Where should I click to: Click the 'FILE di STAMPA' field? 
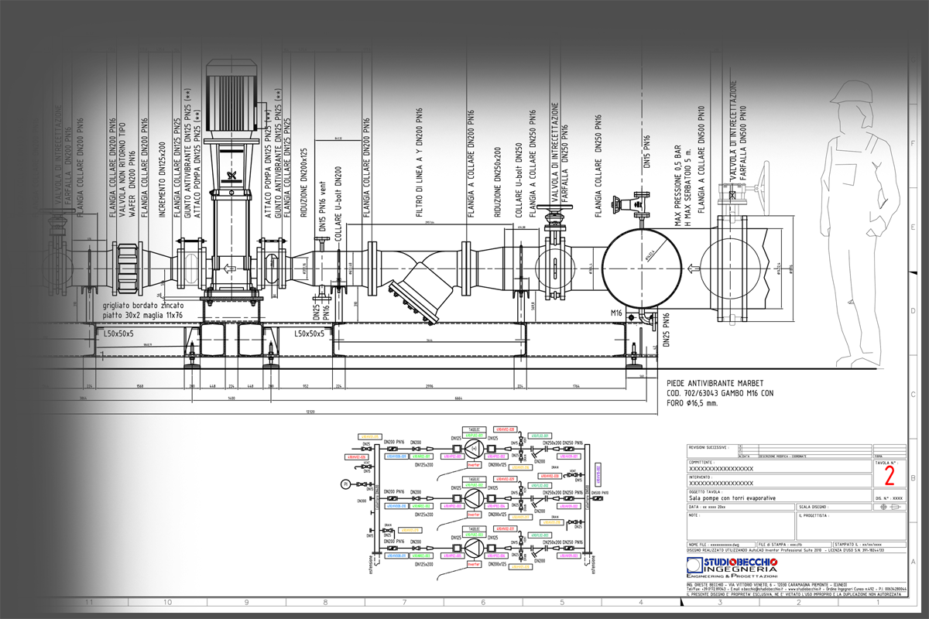[795, 545]
